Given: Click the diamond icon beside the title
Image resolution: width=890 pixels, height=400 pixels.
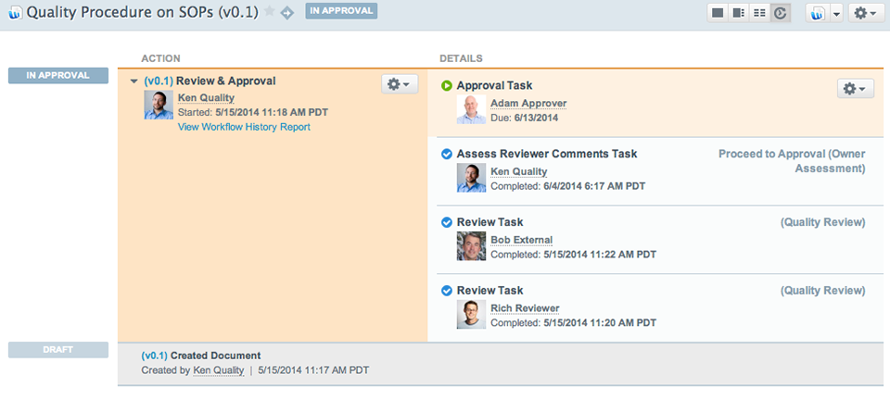Looking at the screenshot, I should pyautogui.click(x=287, y=12).
